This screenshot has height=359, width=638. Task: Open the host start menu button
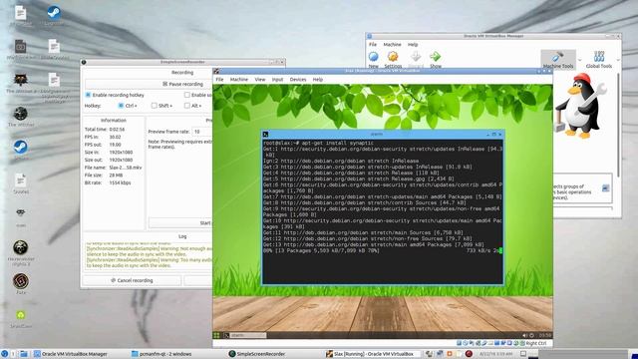(x=4, y=354)
